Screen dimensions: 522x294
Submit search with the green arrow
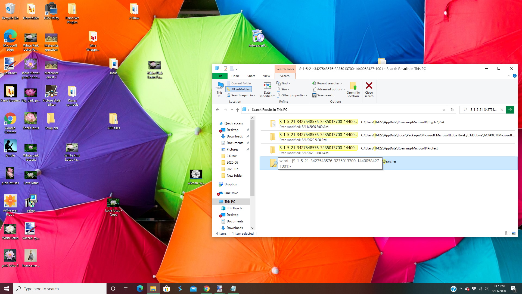[510, 110]
